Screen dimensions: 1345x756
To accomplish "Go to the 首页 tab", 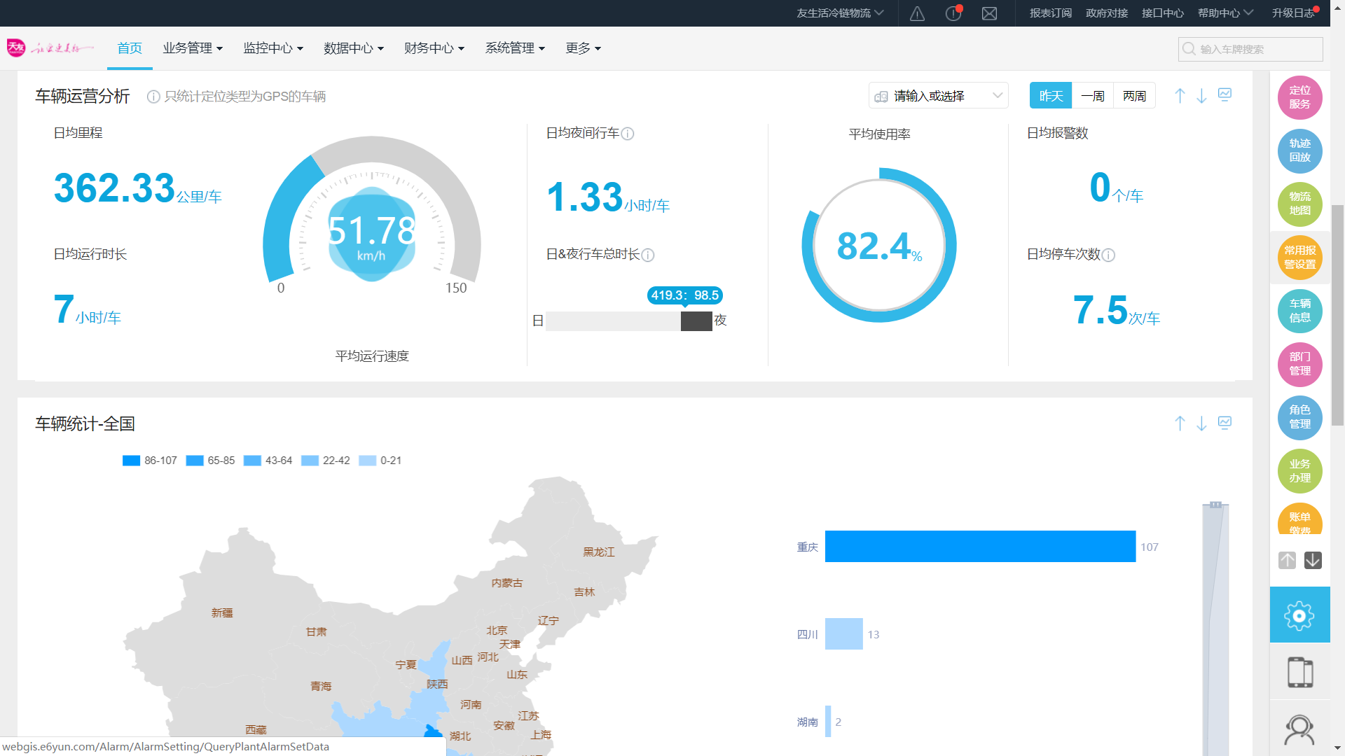I will (130, 48).
